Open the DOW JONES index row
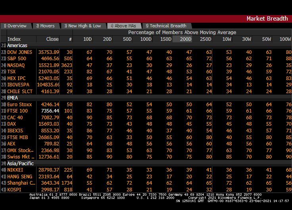This screenshot has width=292, height=210. tap(20, 52)
